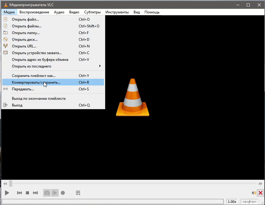Stop playback using the square Stop icon
This screenshot has height=205, width=265.
[x=27, y=193]
